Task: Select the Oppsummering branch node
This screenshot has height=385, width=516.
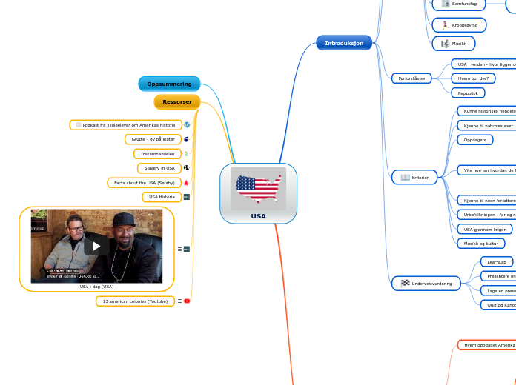Action: (169, 84)
